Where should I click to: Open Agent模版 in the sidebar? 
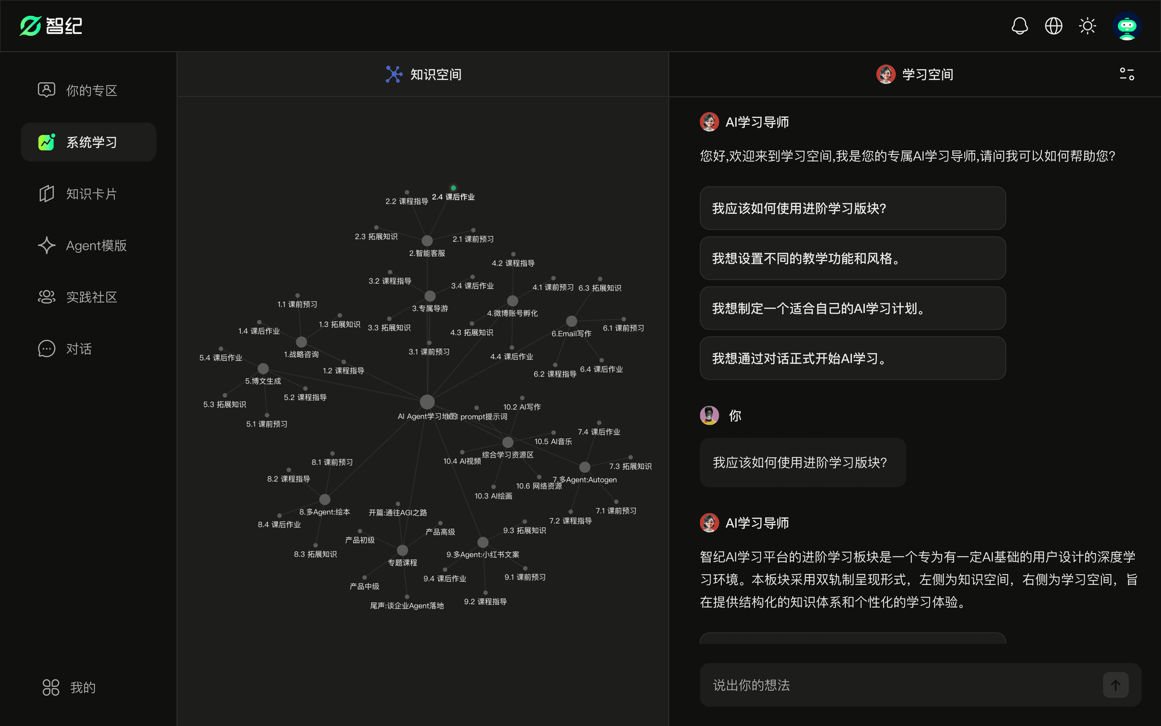(95, 246)
